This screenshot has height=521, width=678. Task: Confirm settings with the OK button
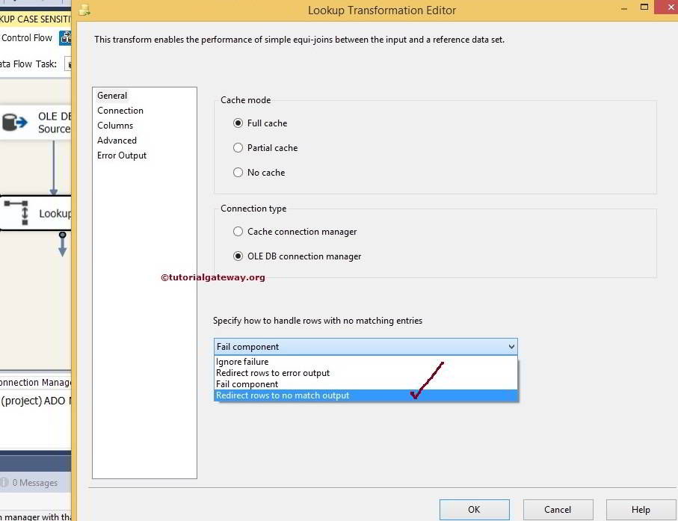474,509
